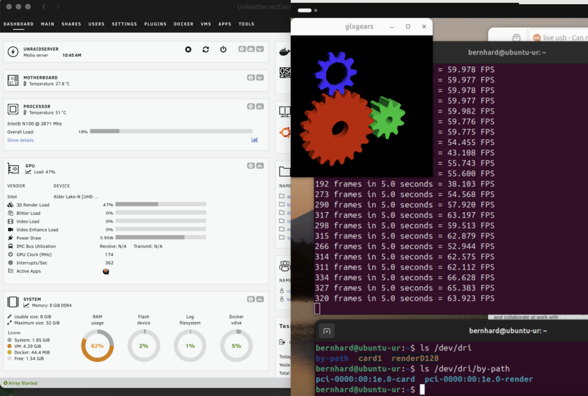Click the Reboot icon in the UnraidServer card

pos(205,49)
